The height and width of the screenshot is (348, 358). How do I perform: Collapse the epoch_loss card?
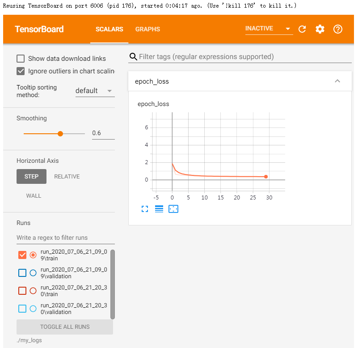point(337,81)
